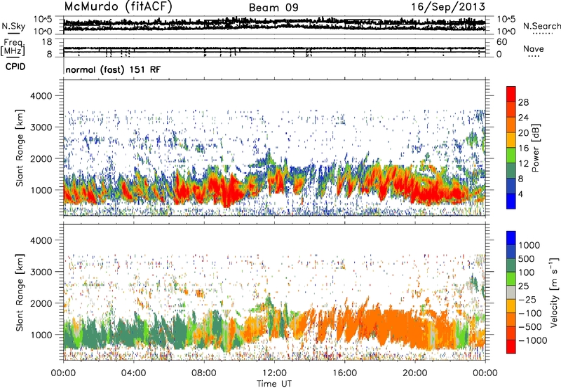This screenshot has width=561, height=388.
Task: Click the frequency trace panel
Action: point(274,48)
